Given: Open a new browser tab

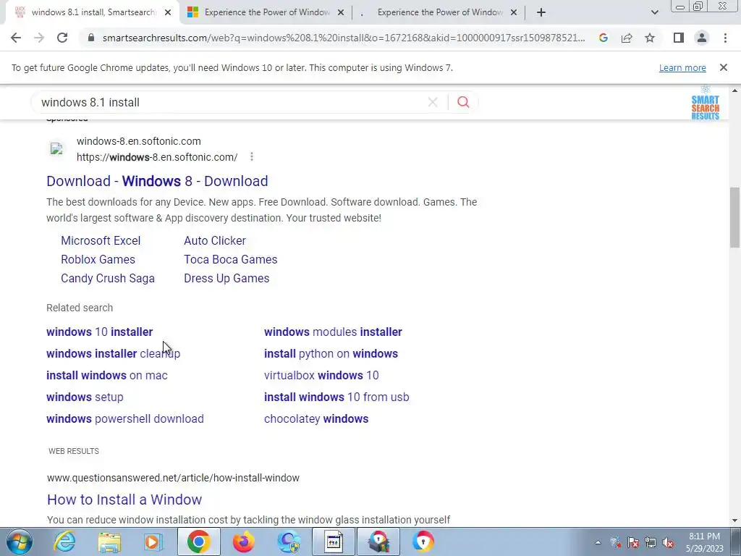Looking at the screenshot, I should click(x=541, y=12).
